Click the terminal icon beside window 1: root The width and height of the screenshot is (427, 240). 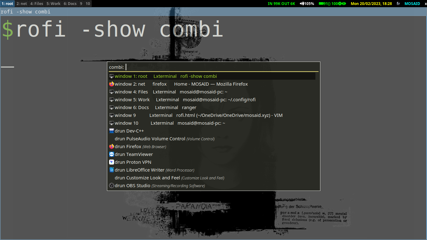112,76
